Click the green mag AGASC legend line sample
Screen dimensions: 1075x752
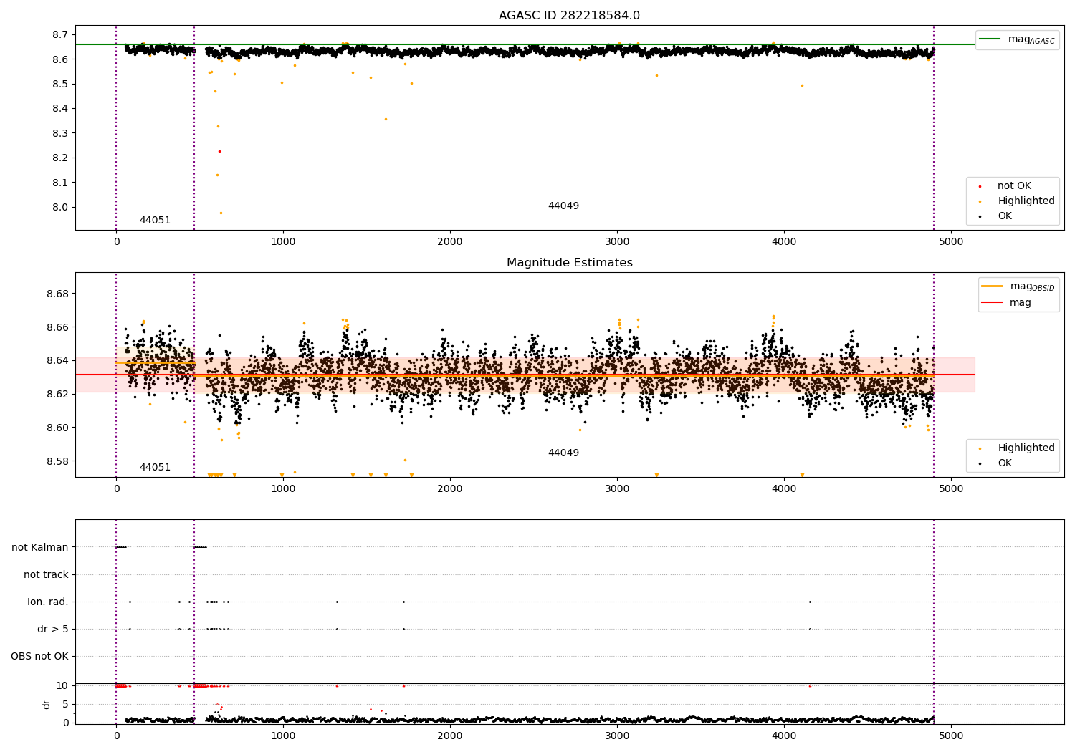990,39
